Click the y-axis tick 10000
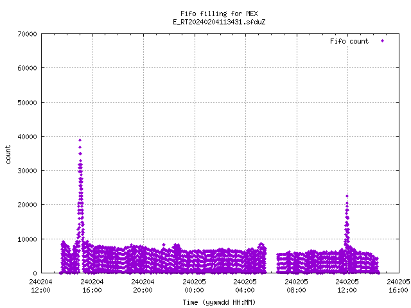 27,239
